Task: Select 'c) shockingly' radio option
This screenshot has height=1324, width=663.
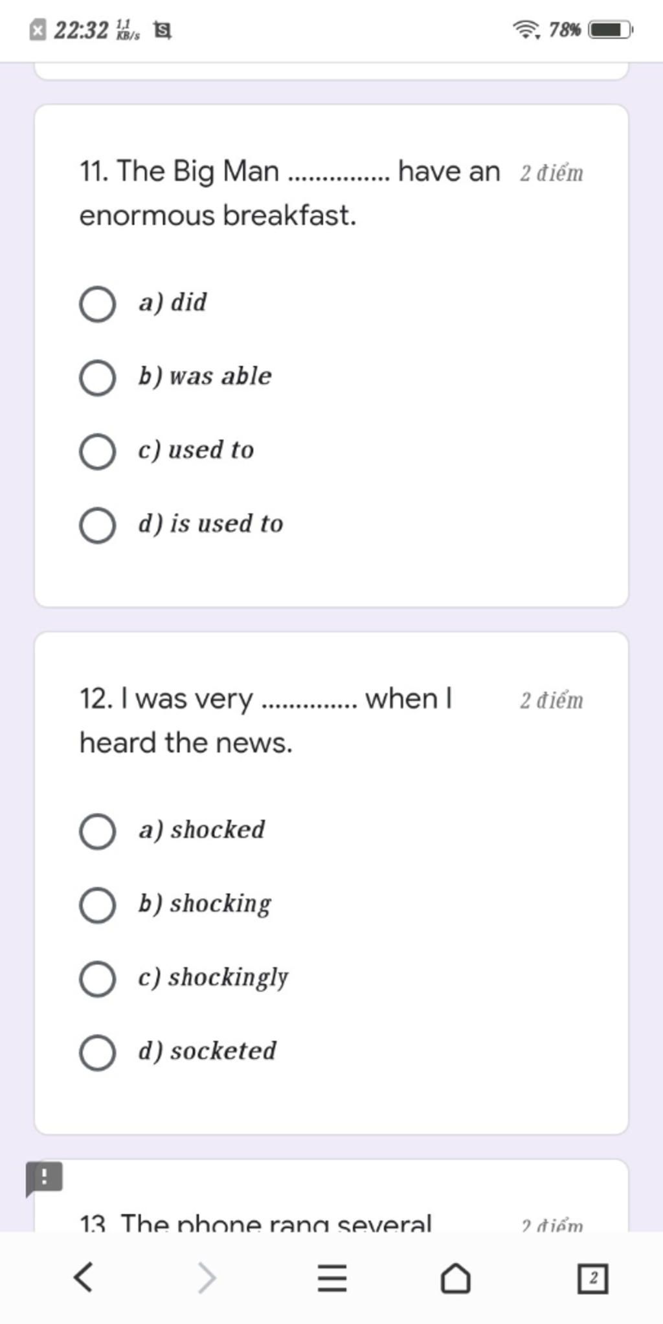Action: [x=98, y=978]
